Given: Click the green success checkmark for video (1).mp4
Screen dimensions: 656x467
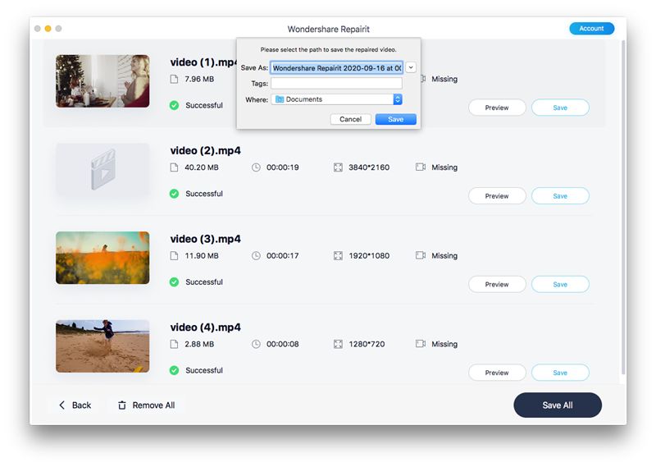Looking at the screenshot, I should pyautogui.click(x=174, y=106).
